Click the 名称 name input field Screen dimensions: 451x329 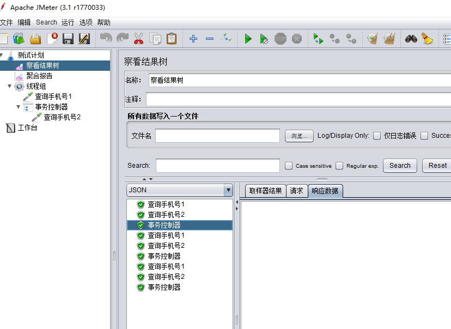point(300,80)
